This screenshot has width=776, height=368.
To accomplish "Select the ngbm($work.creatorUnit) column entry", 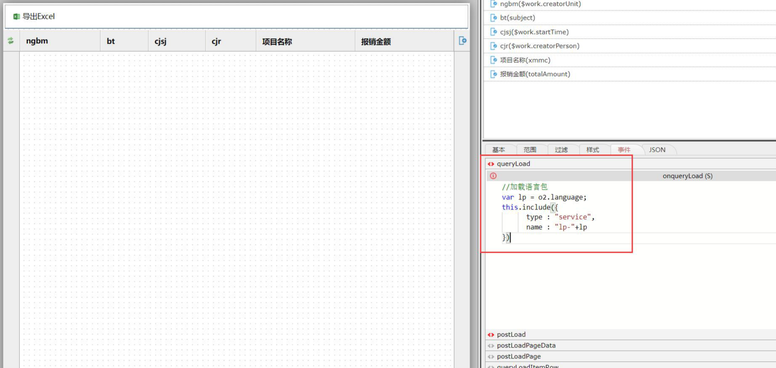I will (631, 4).
